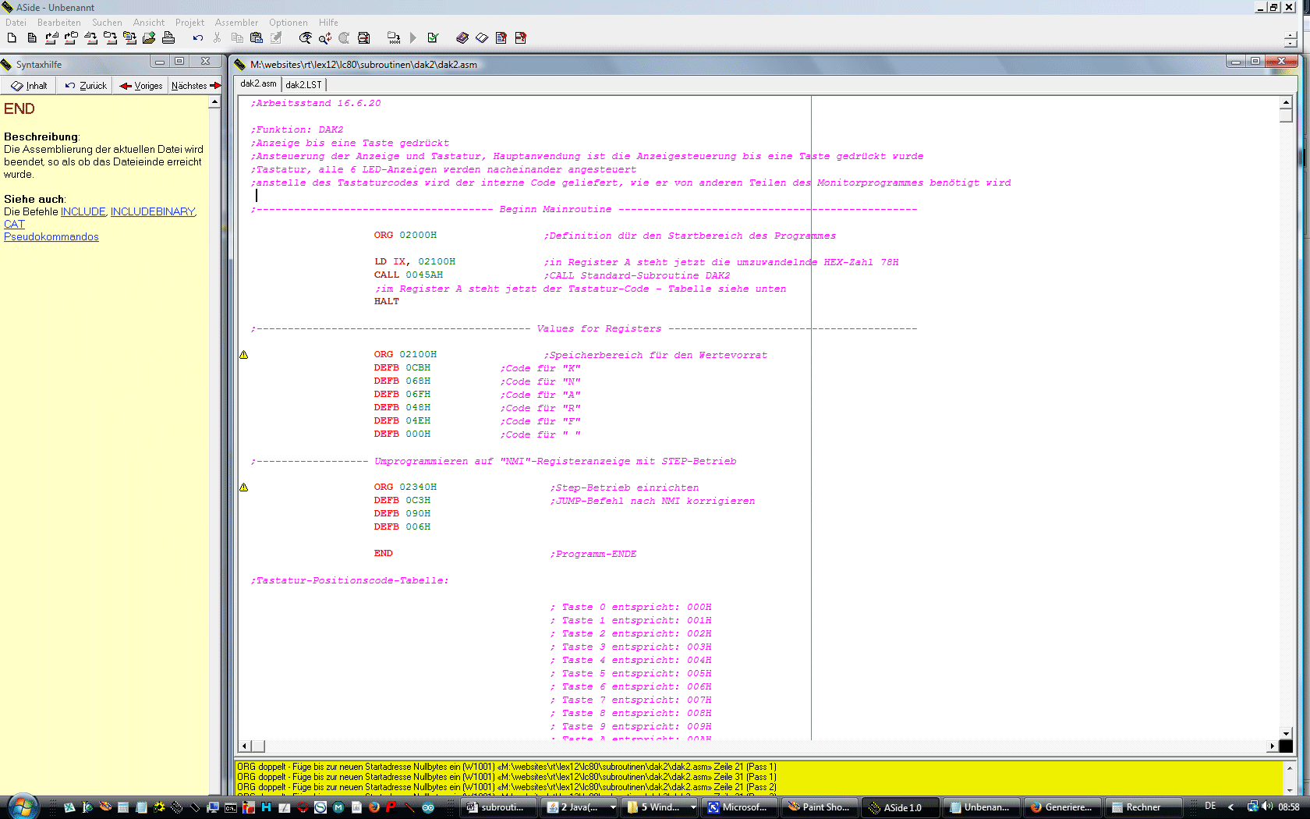Click the green open-folder icon
Viewport: 1310px width, 819px height.
click(x=149, y=37)
